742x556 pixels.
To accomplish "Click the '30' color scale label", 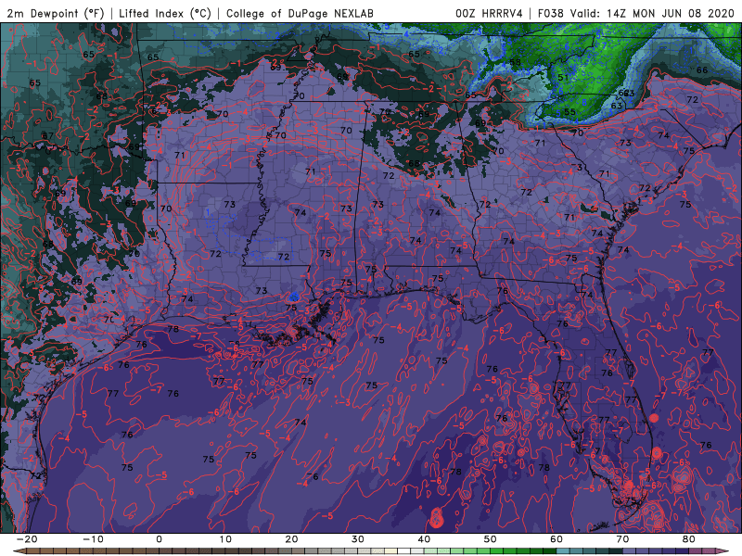I will point(358,539).
